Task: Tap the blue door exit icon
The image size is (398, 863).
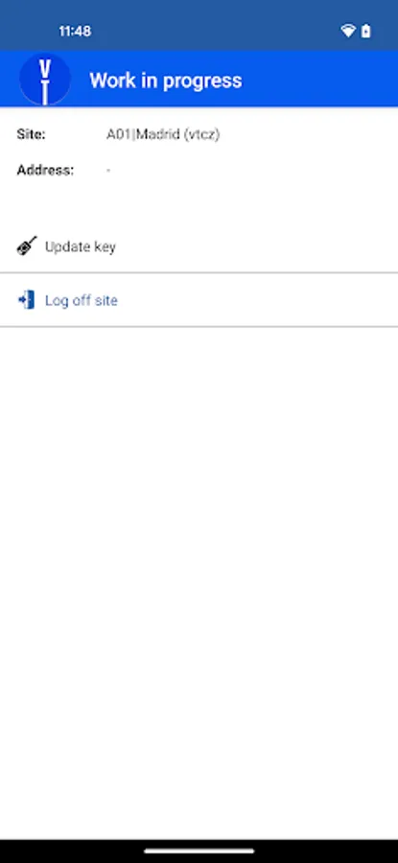Action: 27,300
